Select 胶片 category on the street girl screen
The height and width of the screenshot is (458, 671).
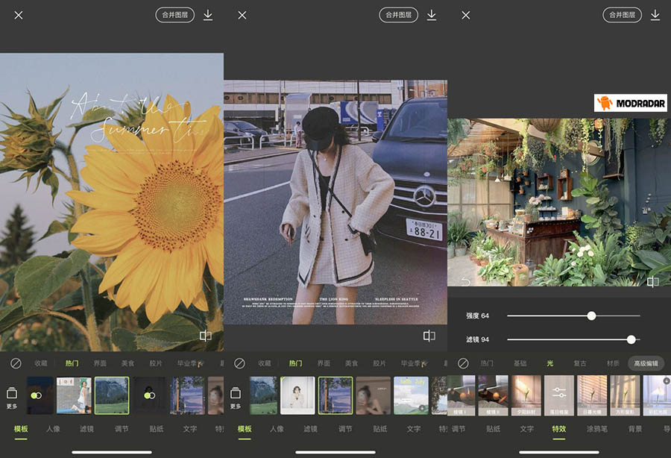tap(379, 363)
